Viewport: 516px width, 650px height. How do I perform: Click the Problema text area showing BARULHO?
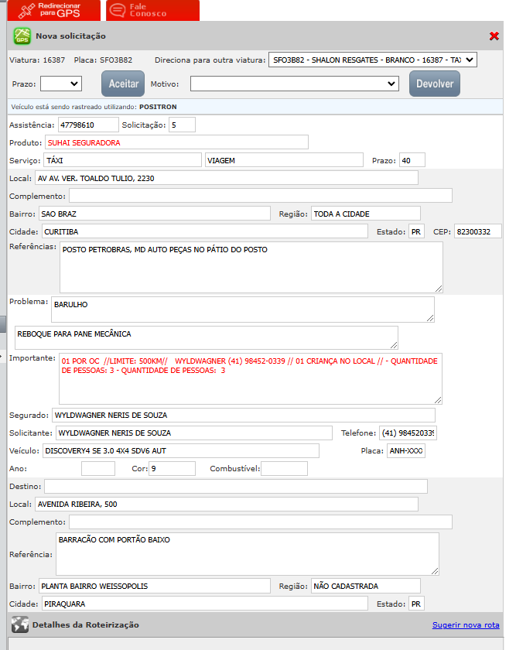point(242,310)
